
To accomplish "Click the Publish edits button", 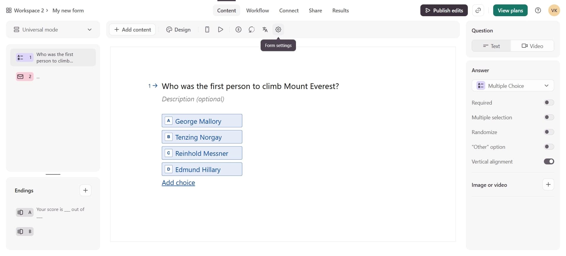I will point(444,11).
